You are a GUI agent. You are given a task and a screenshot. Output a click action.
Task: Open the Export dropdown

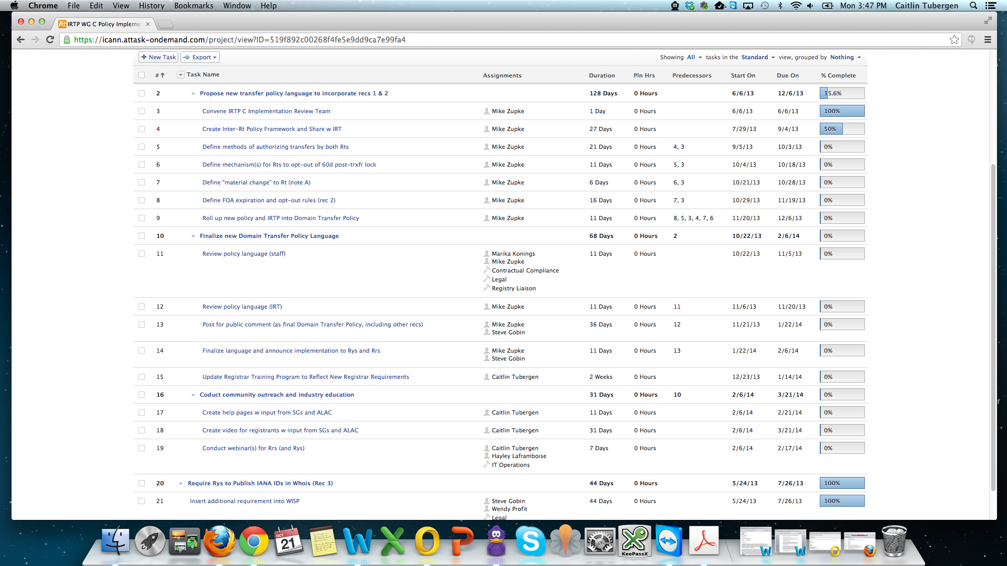point(200,57)
